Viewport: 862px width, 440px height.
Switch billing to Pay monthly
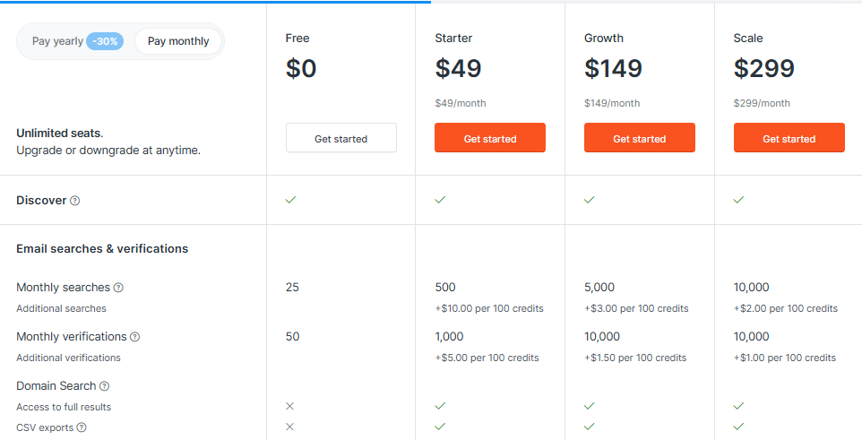tap(178, 41)
